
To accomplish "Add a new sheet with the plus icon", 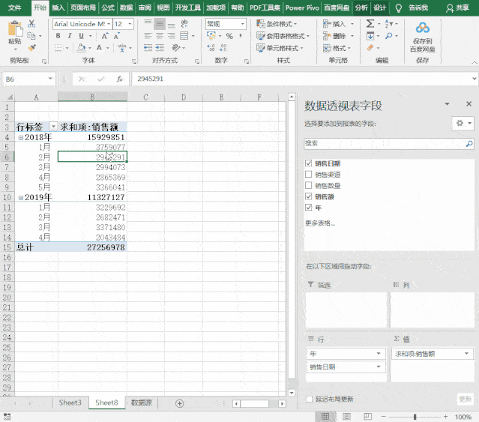I will point(179,403).
